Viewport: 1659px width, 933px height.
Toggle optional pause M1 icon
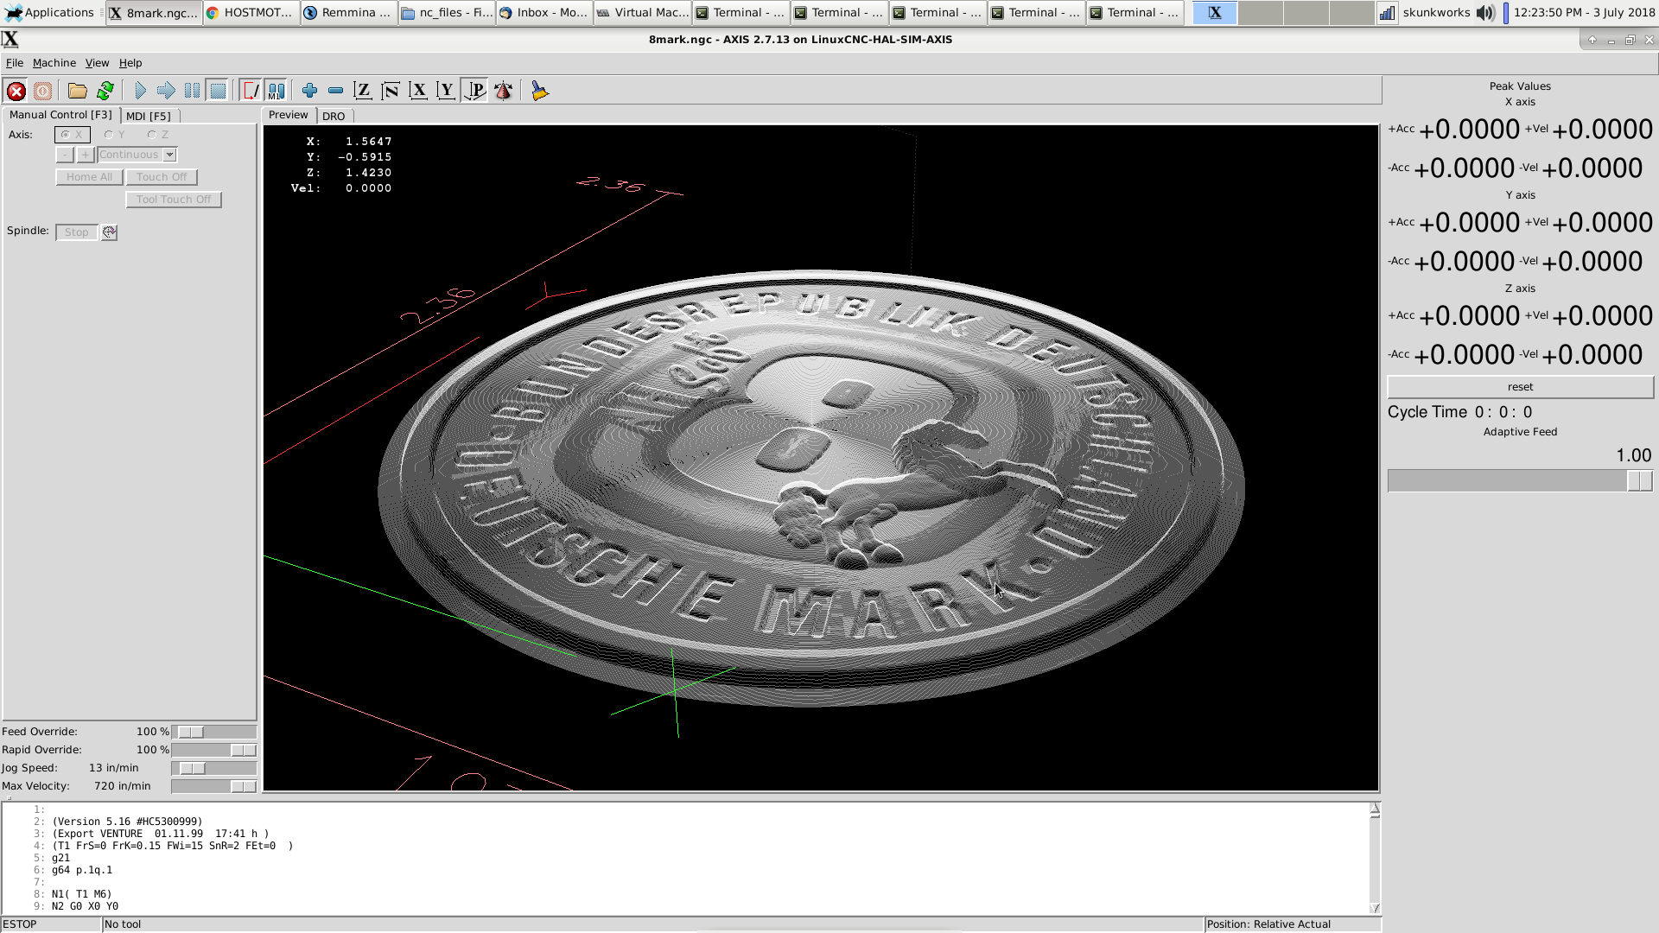[x=276, y=91]
